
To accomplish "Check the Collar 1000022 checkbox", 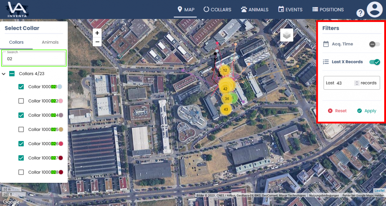I will [x=21, y=101].
